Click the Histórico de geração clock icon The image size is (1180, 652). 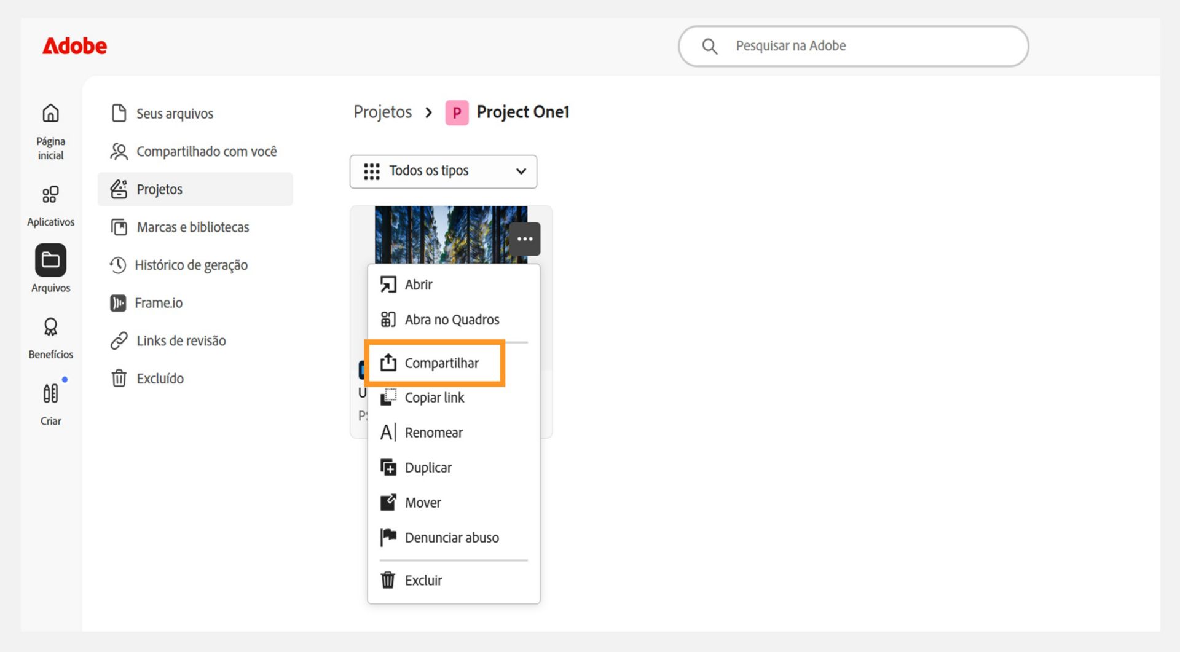pos(117,265)
